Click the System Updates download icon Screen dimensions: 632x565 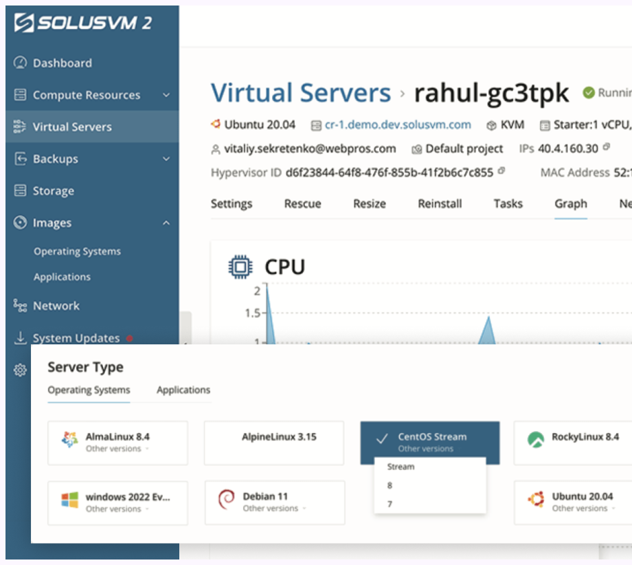[20, 337]
